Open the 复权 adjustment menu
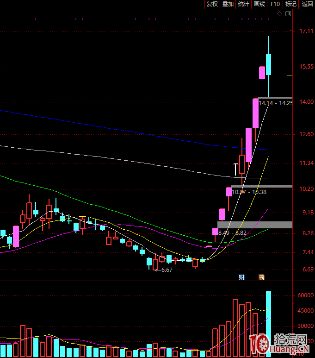The height and width of the screenshot is (358, 315). point(212,4)
